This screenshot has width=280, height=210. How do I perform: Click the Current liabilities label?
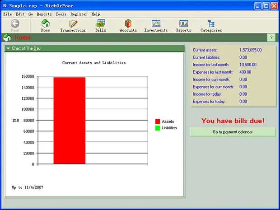[206, 57]
